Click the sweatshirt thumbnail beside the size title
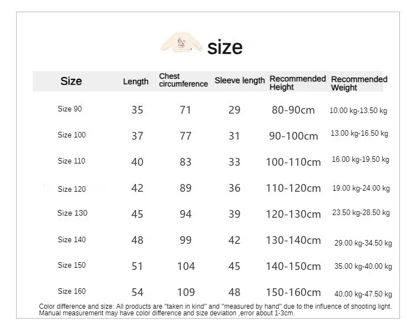 tap(181, 43)
